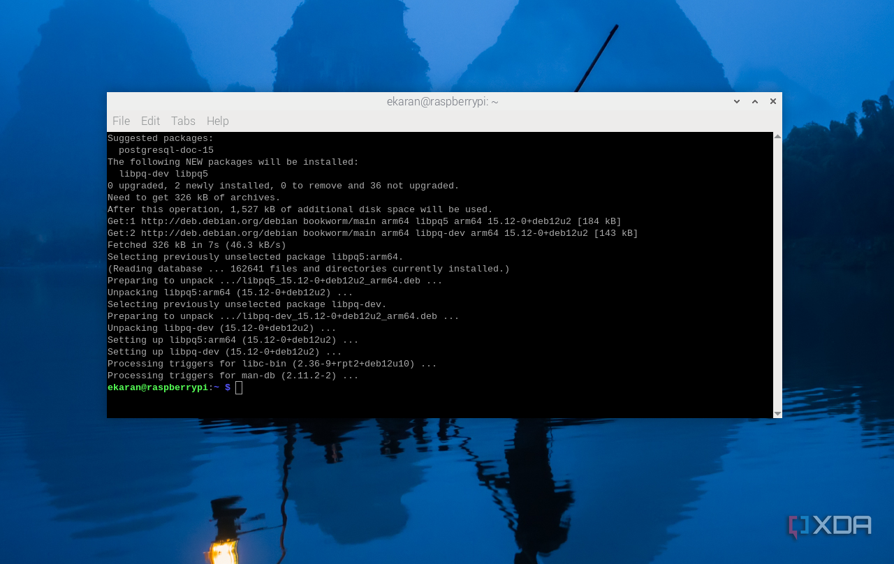
Task: Open the Tabs menu
Action: [x=183, y=121]
